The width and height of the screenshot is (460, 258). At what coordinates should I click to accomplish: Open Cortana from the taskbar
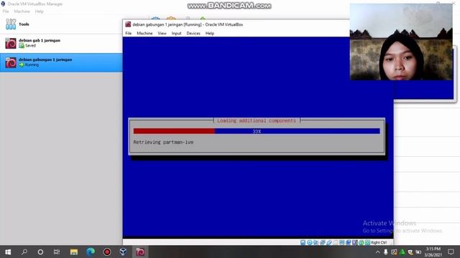[x=40, y=252]
